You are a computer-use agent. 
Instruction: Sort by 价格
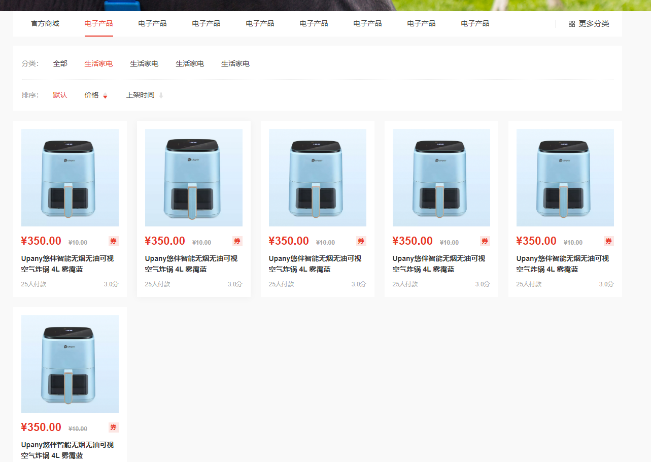pyautogui.click(x=92, y=95)
